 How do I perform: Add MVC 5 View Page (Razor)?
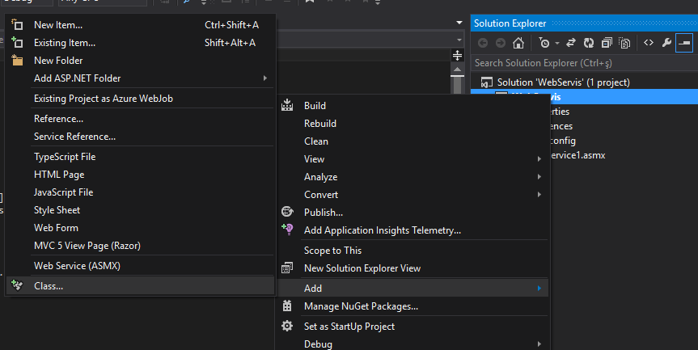(x=140, y=246)
